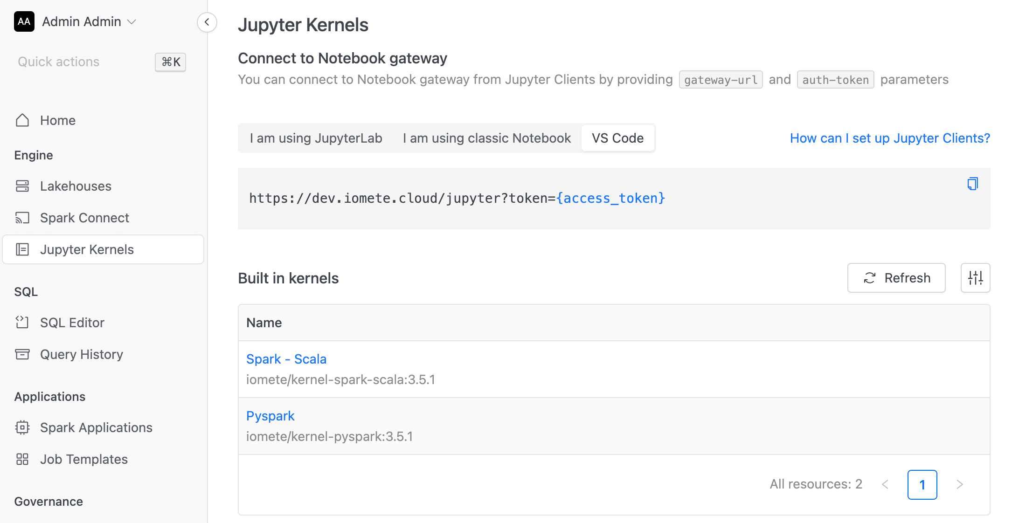Copy the gateway URL with the copy icon
Image resolution: width=1012 pixels, height=523 pixels.
[x=972, y=184]
